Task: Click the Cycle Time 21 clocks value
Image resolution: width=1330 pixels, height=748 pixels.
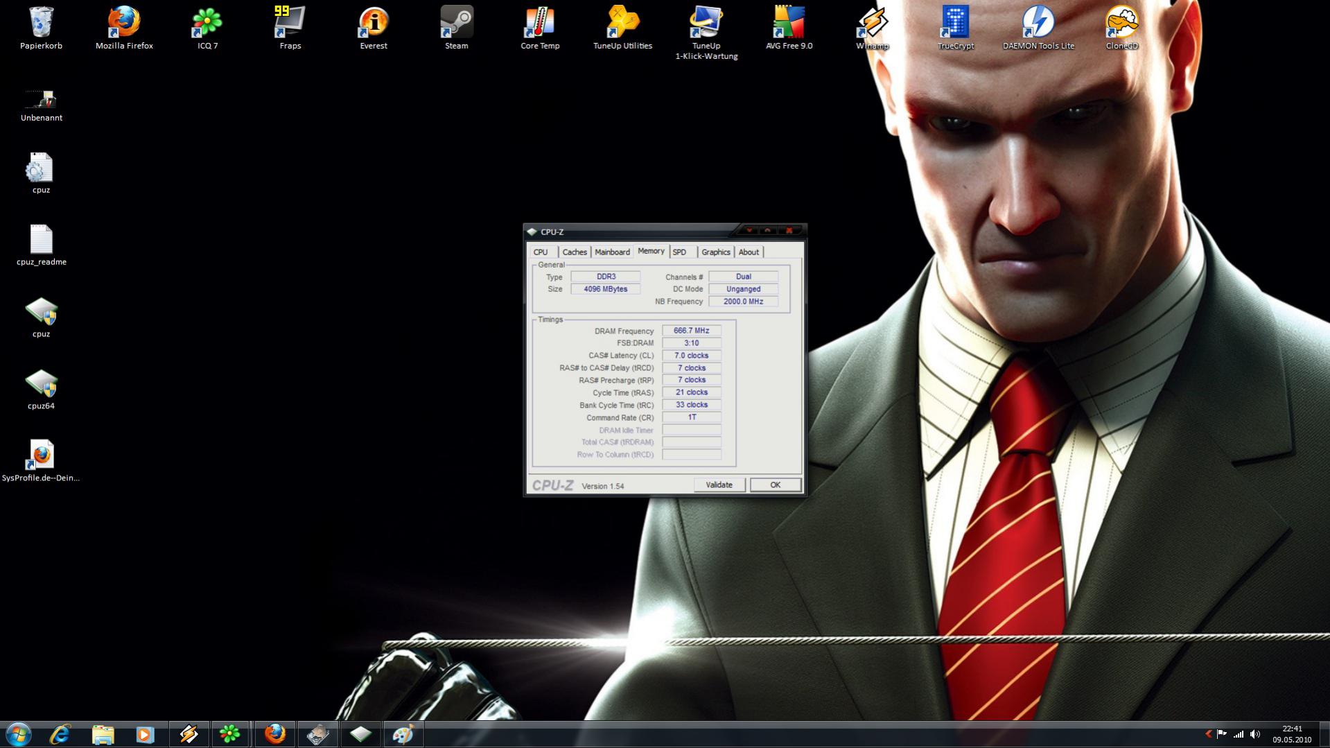Action: [x=691, y=392]
